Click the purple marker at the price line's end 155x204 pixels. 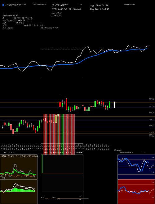[148, 46]
